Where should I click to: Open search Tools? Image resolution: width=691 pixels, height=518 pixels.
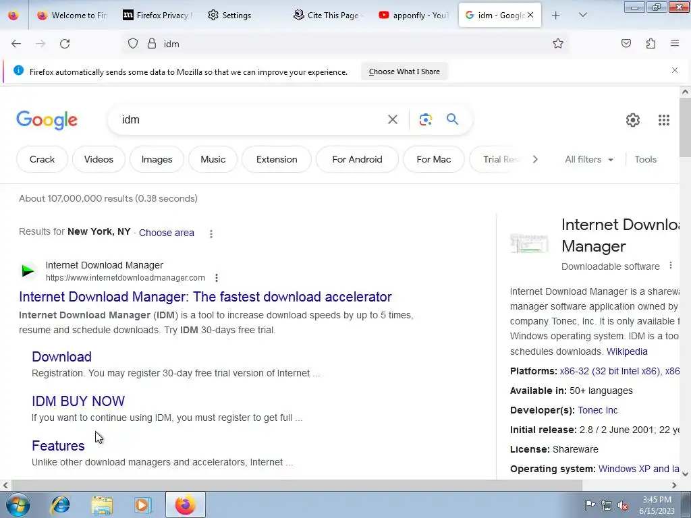(x=645, y=159)
